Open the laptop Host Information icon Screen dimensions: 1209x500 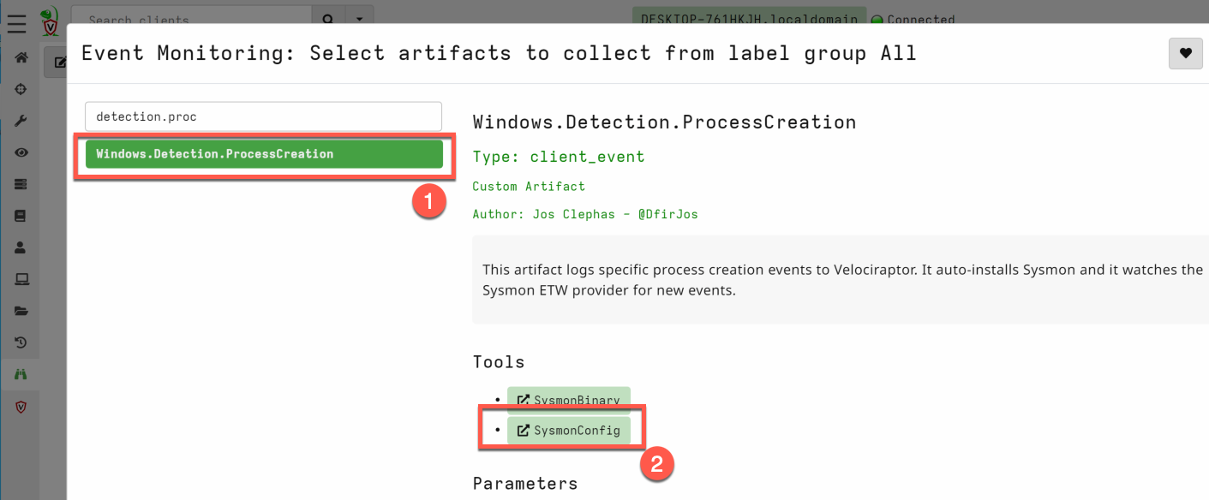[x=21, y=279]
